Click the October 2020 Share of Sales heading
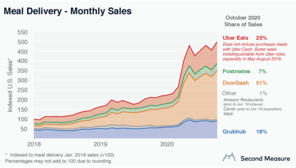The width and height of the screenshot is (296, 168). (x=243, y=21)
